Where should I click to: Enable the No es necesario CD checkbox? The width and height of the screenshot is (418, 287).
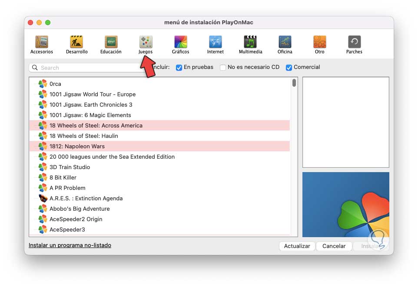(223, 68)
